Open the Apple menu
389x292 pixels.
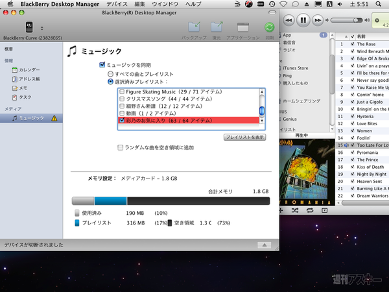(10, 4)
